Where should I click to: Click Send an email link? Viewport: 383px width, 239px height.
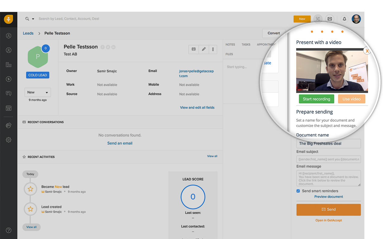click(x=120, y=143)
